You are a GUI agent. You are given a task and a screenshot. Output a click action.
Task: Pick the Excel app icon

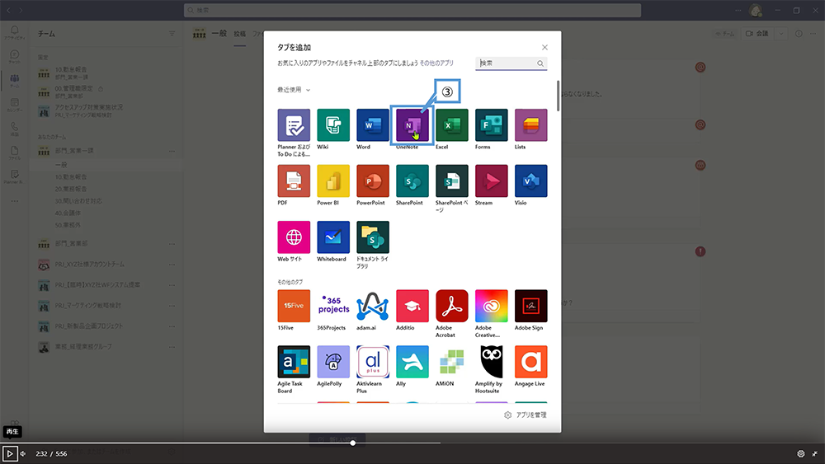tap(451, 125)
